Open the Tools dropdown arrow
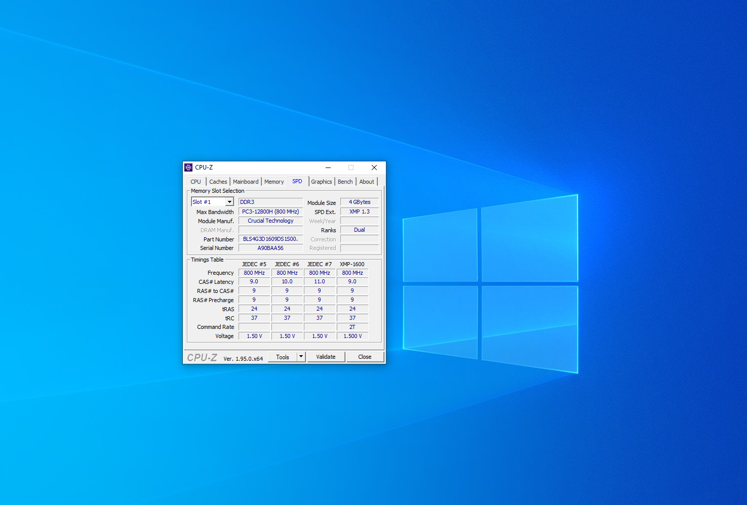Image resolution: width=747 pixels, height=505 pixels. 301,357
